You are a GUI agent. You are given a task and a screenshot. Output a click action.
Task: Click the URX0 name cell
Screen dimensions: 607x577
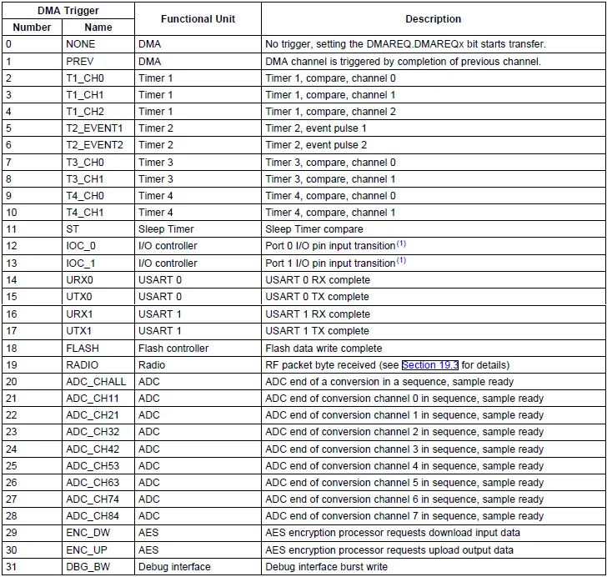[98, 279]
